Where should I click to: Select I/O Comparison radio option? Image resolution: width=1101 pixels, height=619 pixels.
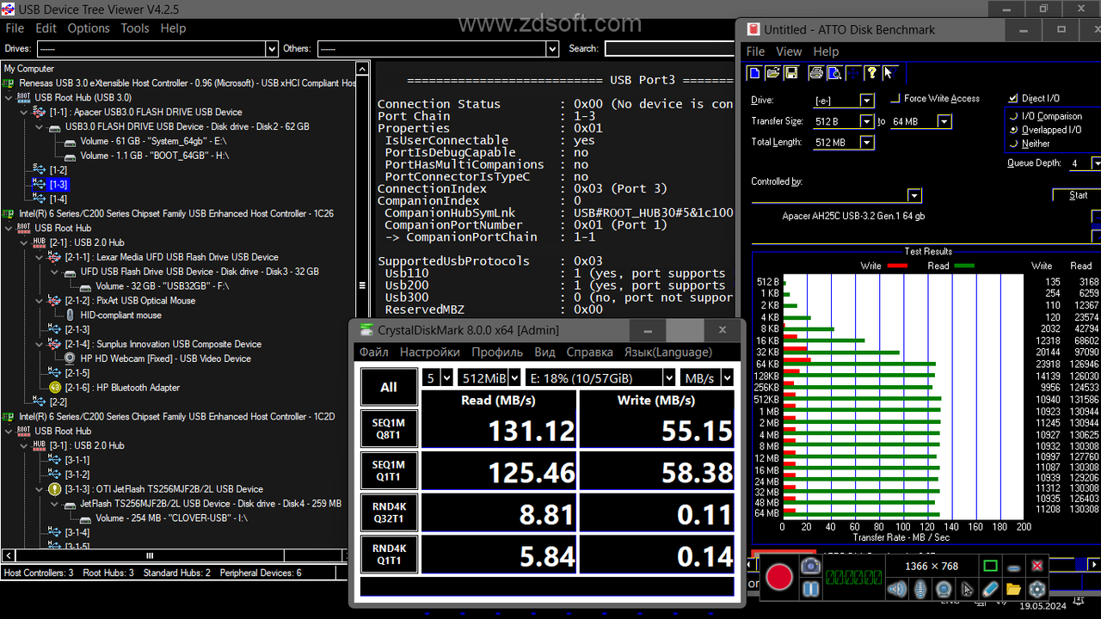tap(1014, 116)
